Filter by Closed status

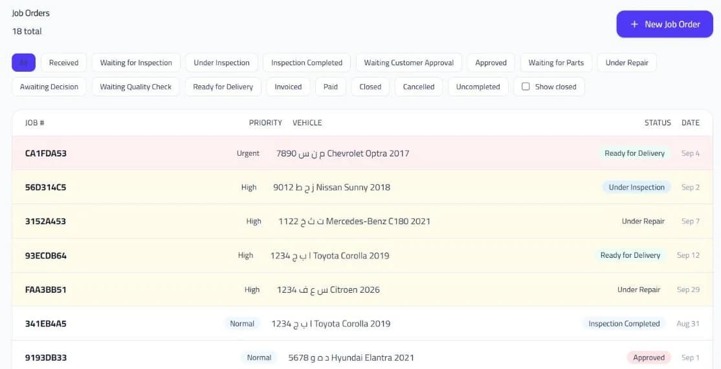click(370, 87)
